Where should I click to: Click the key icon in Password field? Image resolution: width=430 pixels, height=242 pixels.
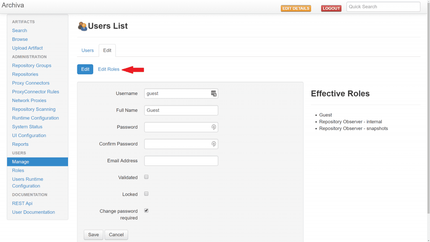tap(213, 127)
